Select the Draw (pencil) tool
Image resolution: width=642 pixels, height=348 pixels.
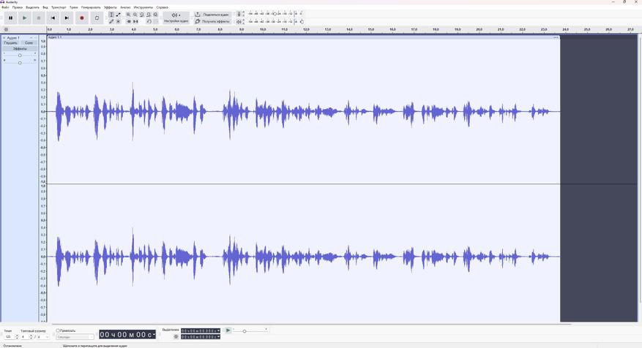pyautogui.click(x=111, y=21)
